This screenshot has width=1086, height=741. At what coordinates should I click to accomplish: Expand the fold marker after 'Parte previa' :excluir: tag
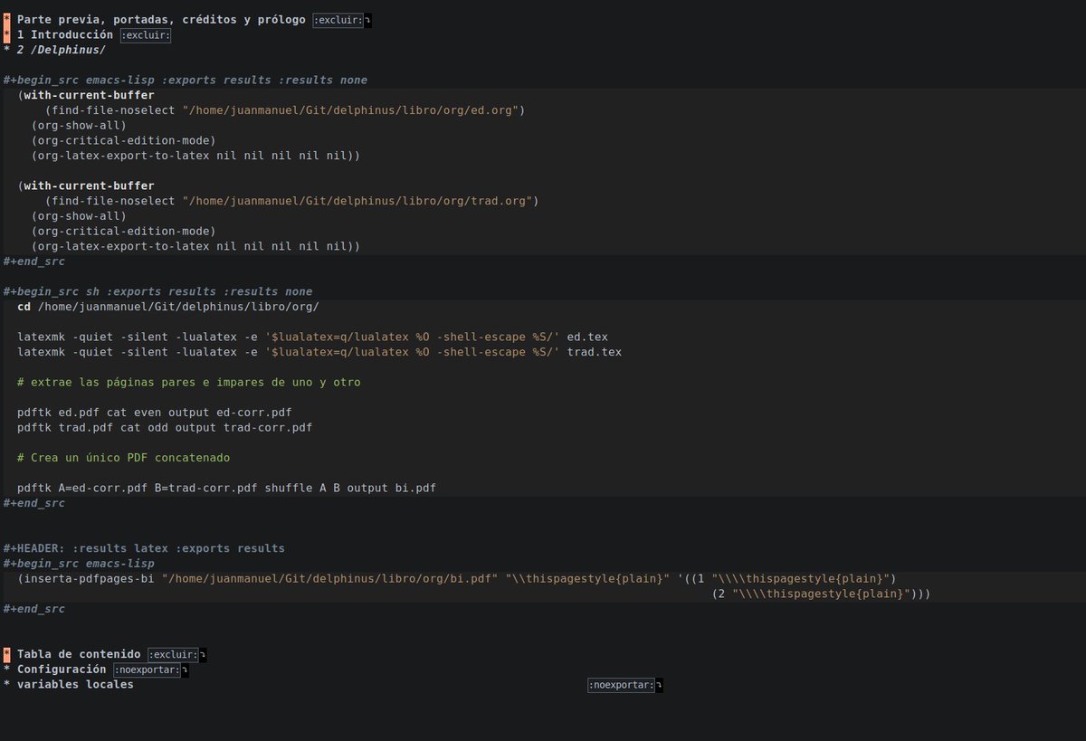click(x=367, y=20)
